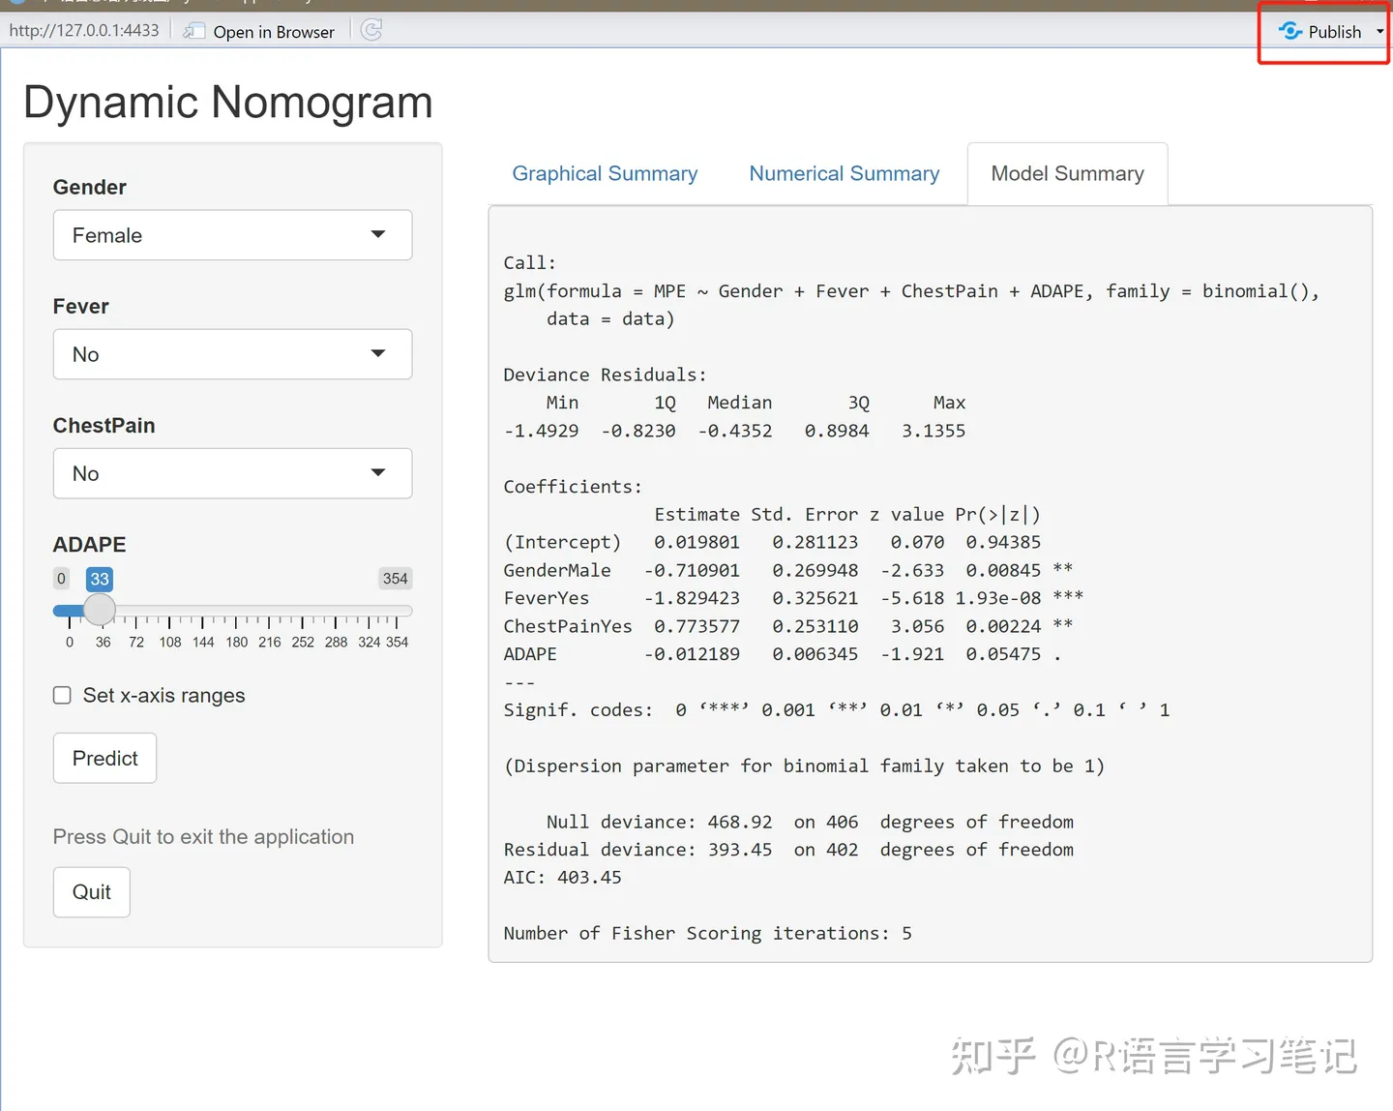Open the Fever dropdown showing No
Image resolution: width=1393 pixels, height=1111 pixels.
[x=232, y=354]
